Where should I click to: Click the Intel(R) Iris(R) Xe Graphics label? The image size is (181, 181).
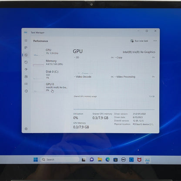pyautogui.click(x=139, y=52)
